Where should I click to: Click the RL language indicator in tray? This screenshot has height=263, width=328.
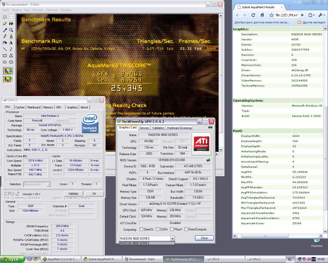click(290, 259)
